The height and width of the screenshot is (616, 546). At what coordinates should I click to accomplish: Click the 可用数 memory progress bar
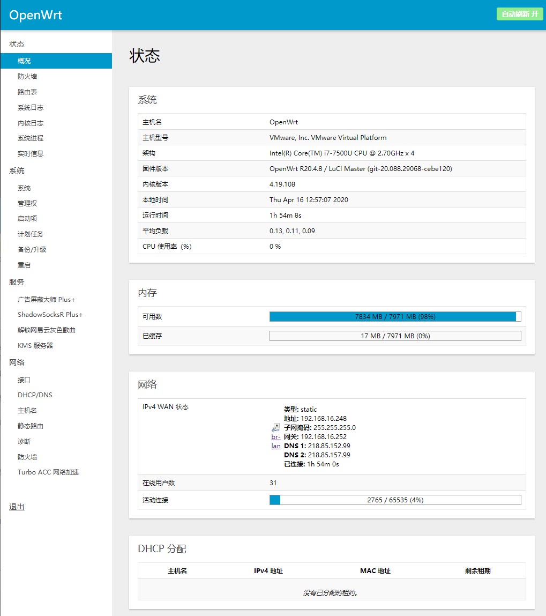[395, 317]
